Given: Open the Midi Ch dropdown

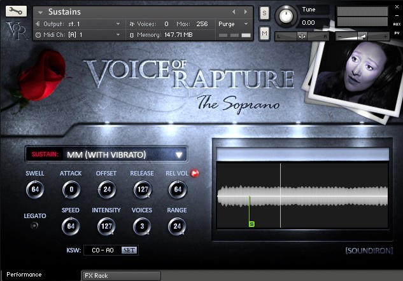Looking at the screenshot, I should point(118,34).
